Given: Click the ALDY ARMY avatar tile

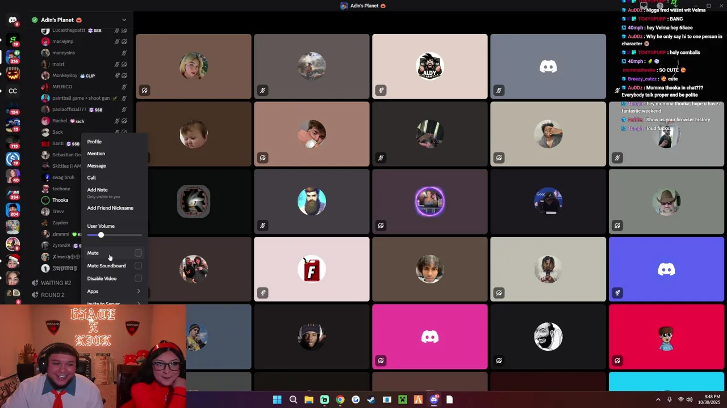Looking at the screenshot, I should pyautogui.click(x=430, y=66).
